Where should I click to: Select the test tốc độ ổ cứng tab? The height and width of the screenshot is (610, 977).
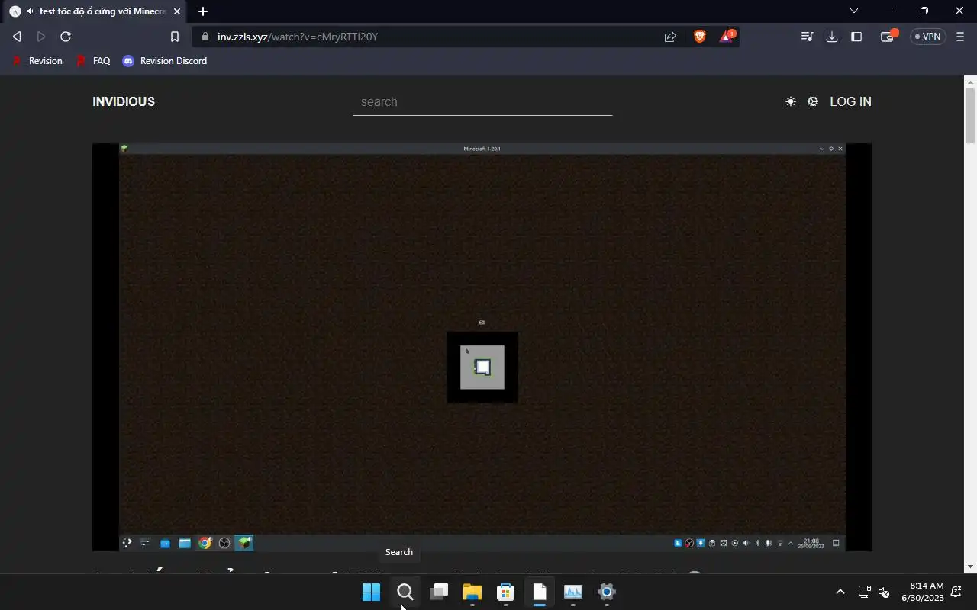pyautogui.click(x=95, y=11)
